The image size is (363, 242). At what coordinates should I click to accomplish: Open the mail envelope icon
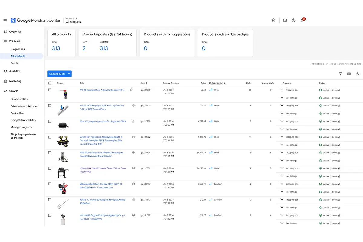pyautogui.click(x=285, y=20)
